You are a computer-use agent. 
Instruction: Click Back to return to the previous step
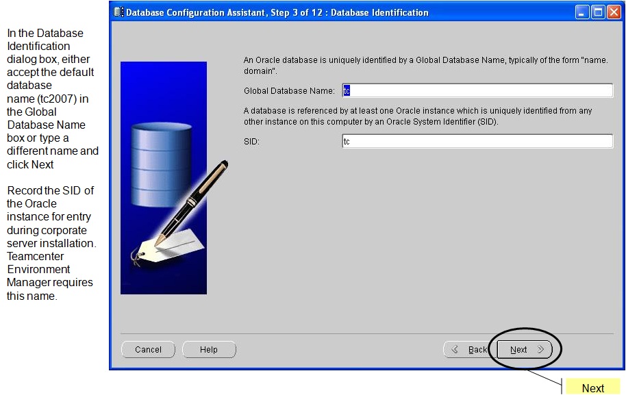point(472,349)
